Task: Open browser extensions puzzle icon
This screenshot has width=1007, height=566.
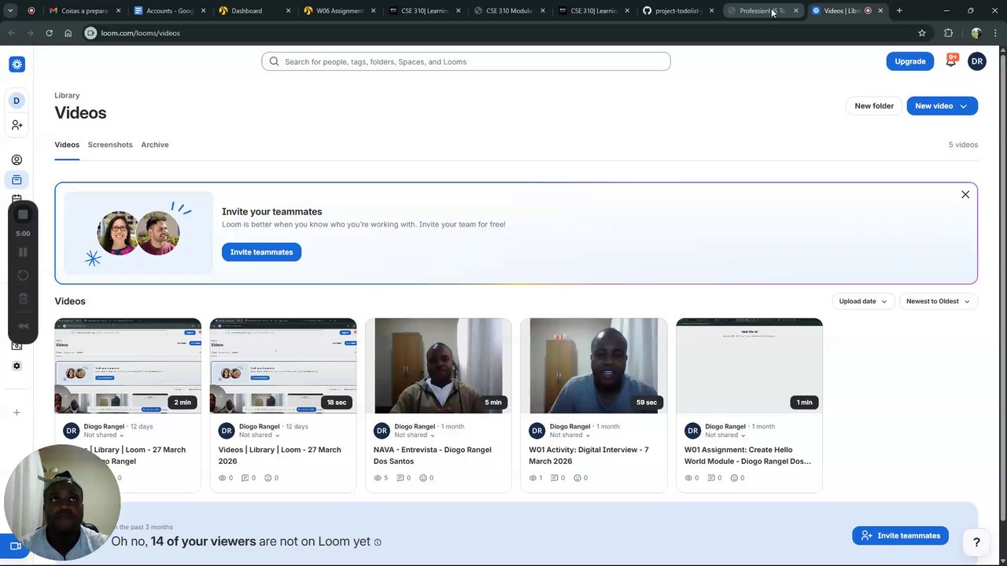Action: 948,33
